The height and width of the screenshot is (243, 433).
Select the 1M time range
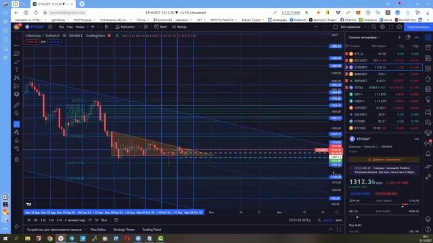point(43,220)
